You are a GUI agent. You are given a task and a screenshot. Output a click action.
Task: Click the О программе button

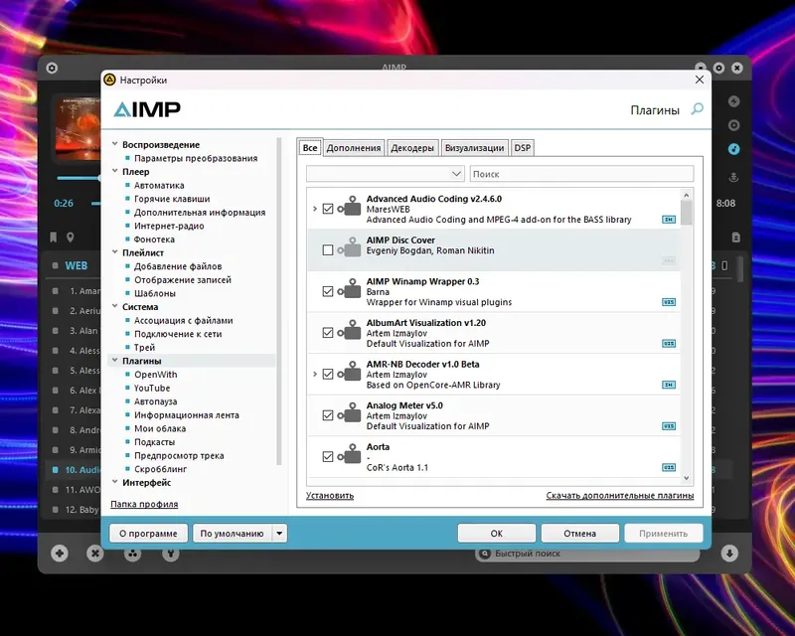[148, 533]
